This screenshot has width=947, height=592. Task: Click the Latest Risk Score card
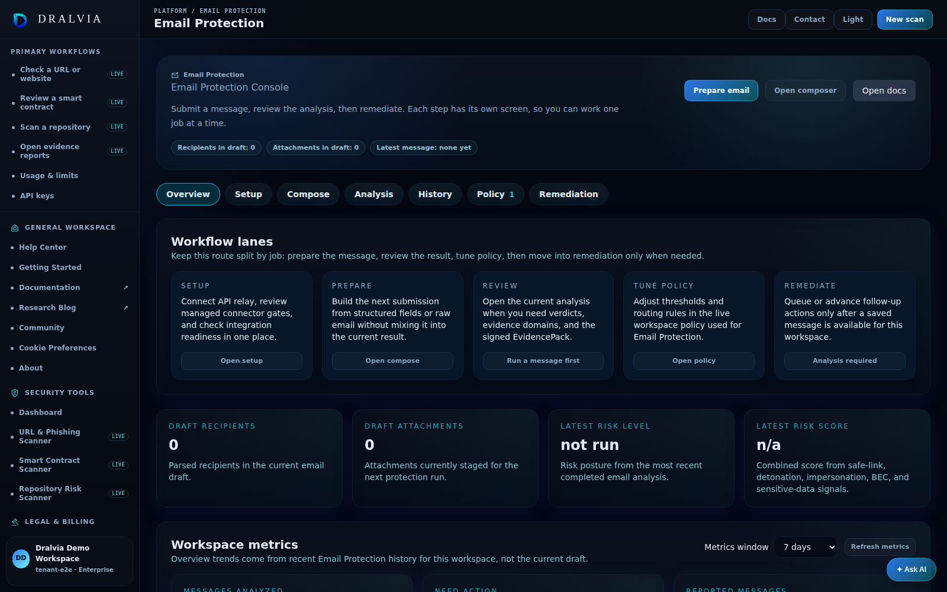pos(837,458)
